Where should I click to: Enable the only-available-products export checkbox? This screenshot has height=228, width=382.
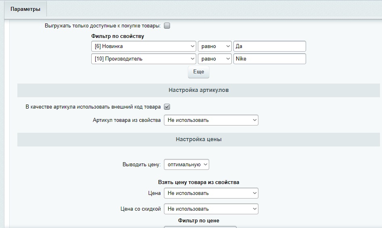tap(167, 26)
